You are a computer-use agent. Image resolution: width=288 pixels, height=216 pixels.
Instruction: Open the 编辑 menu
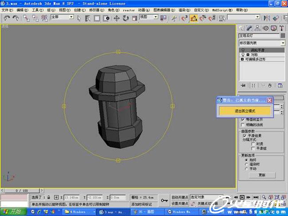pos(22,10)
